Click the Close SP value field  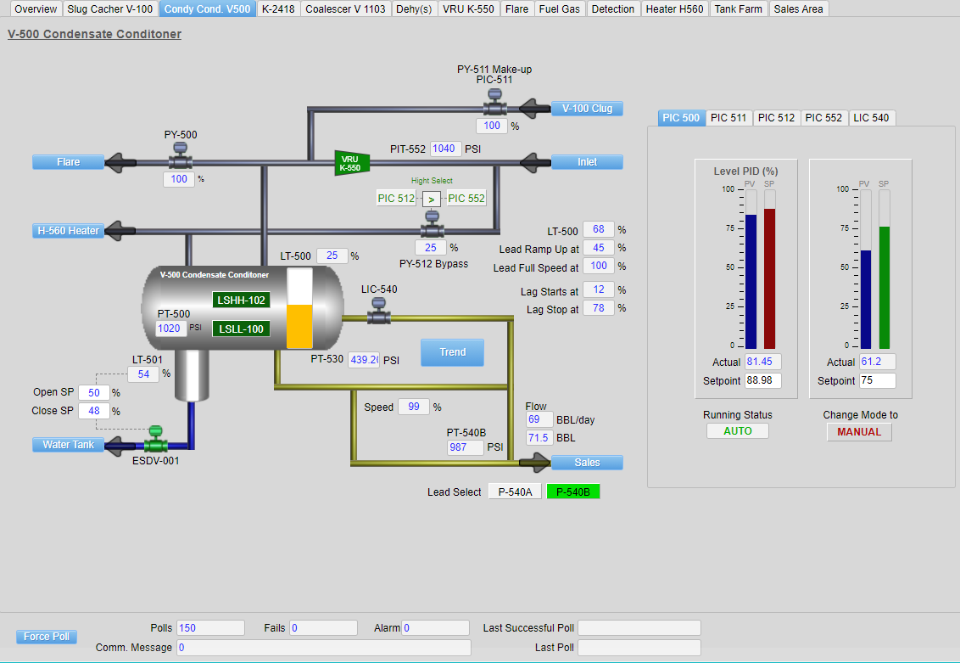point(93,411)
